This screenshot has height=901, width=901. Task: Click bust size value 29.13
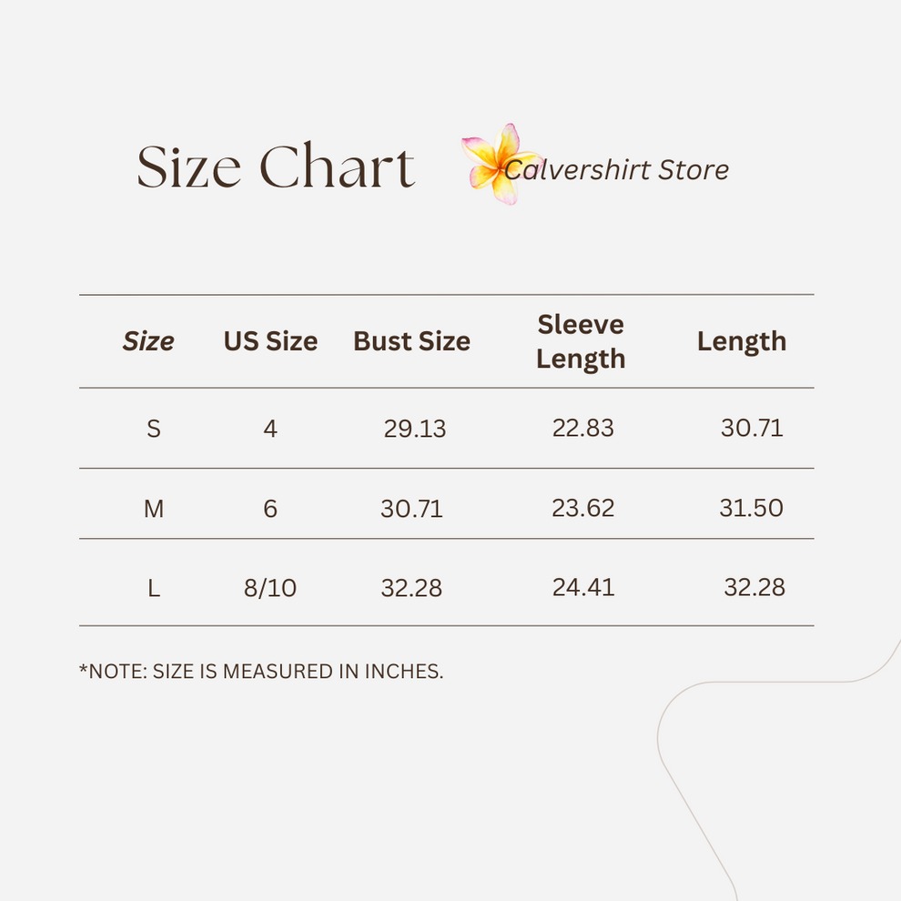(415, 429)
